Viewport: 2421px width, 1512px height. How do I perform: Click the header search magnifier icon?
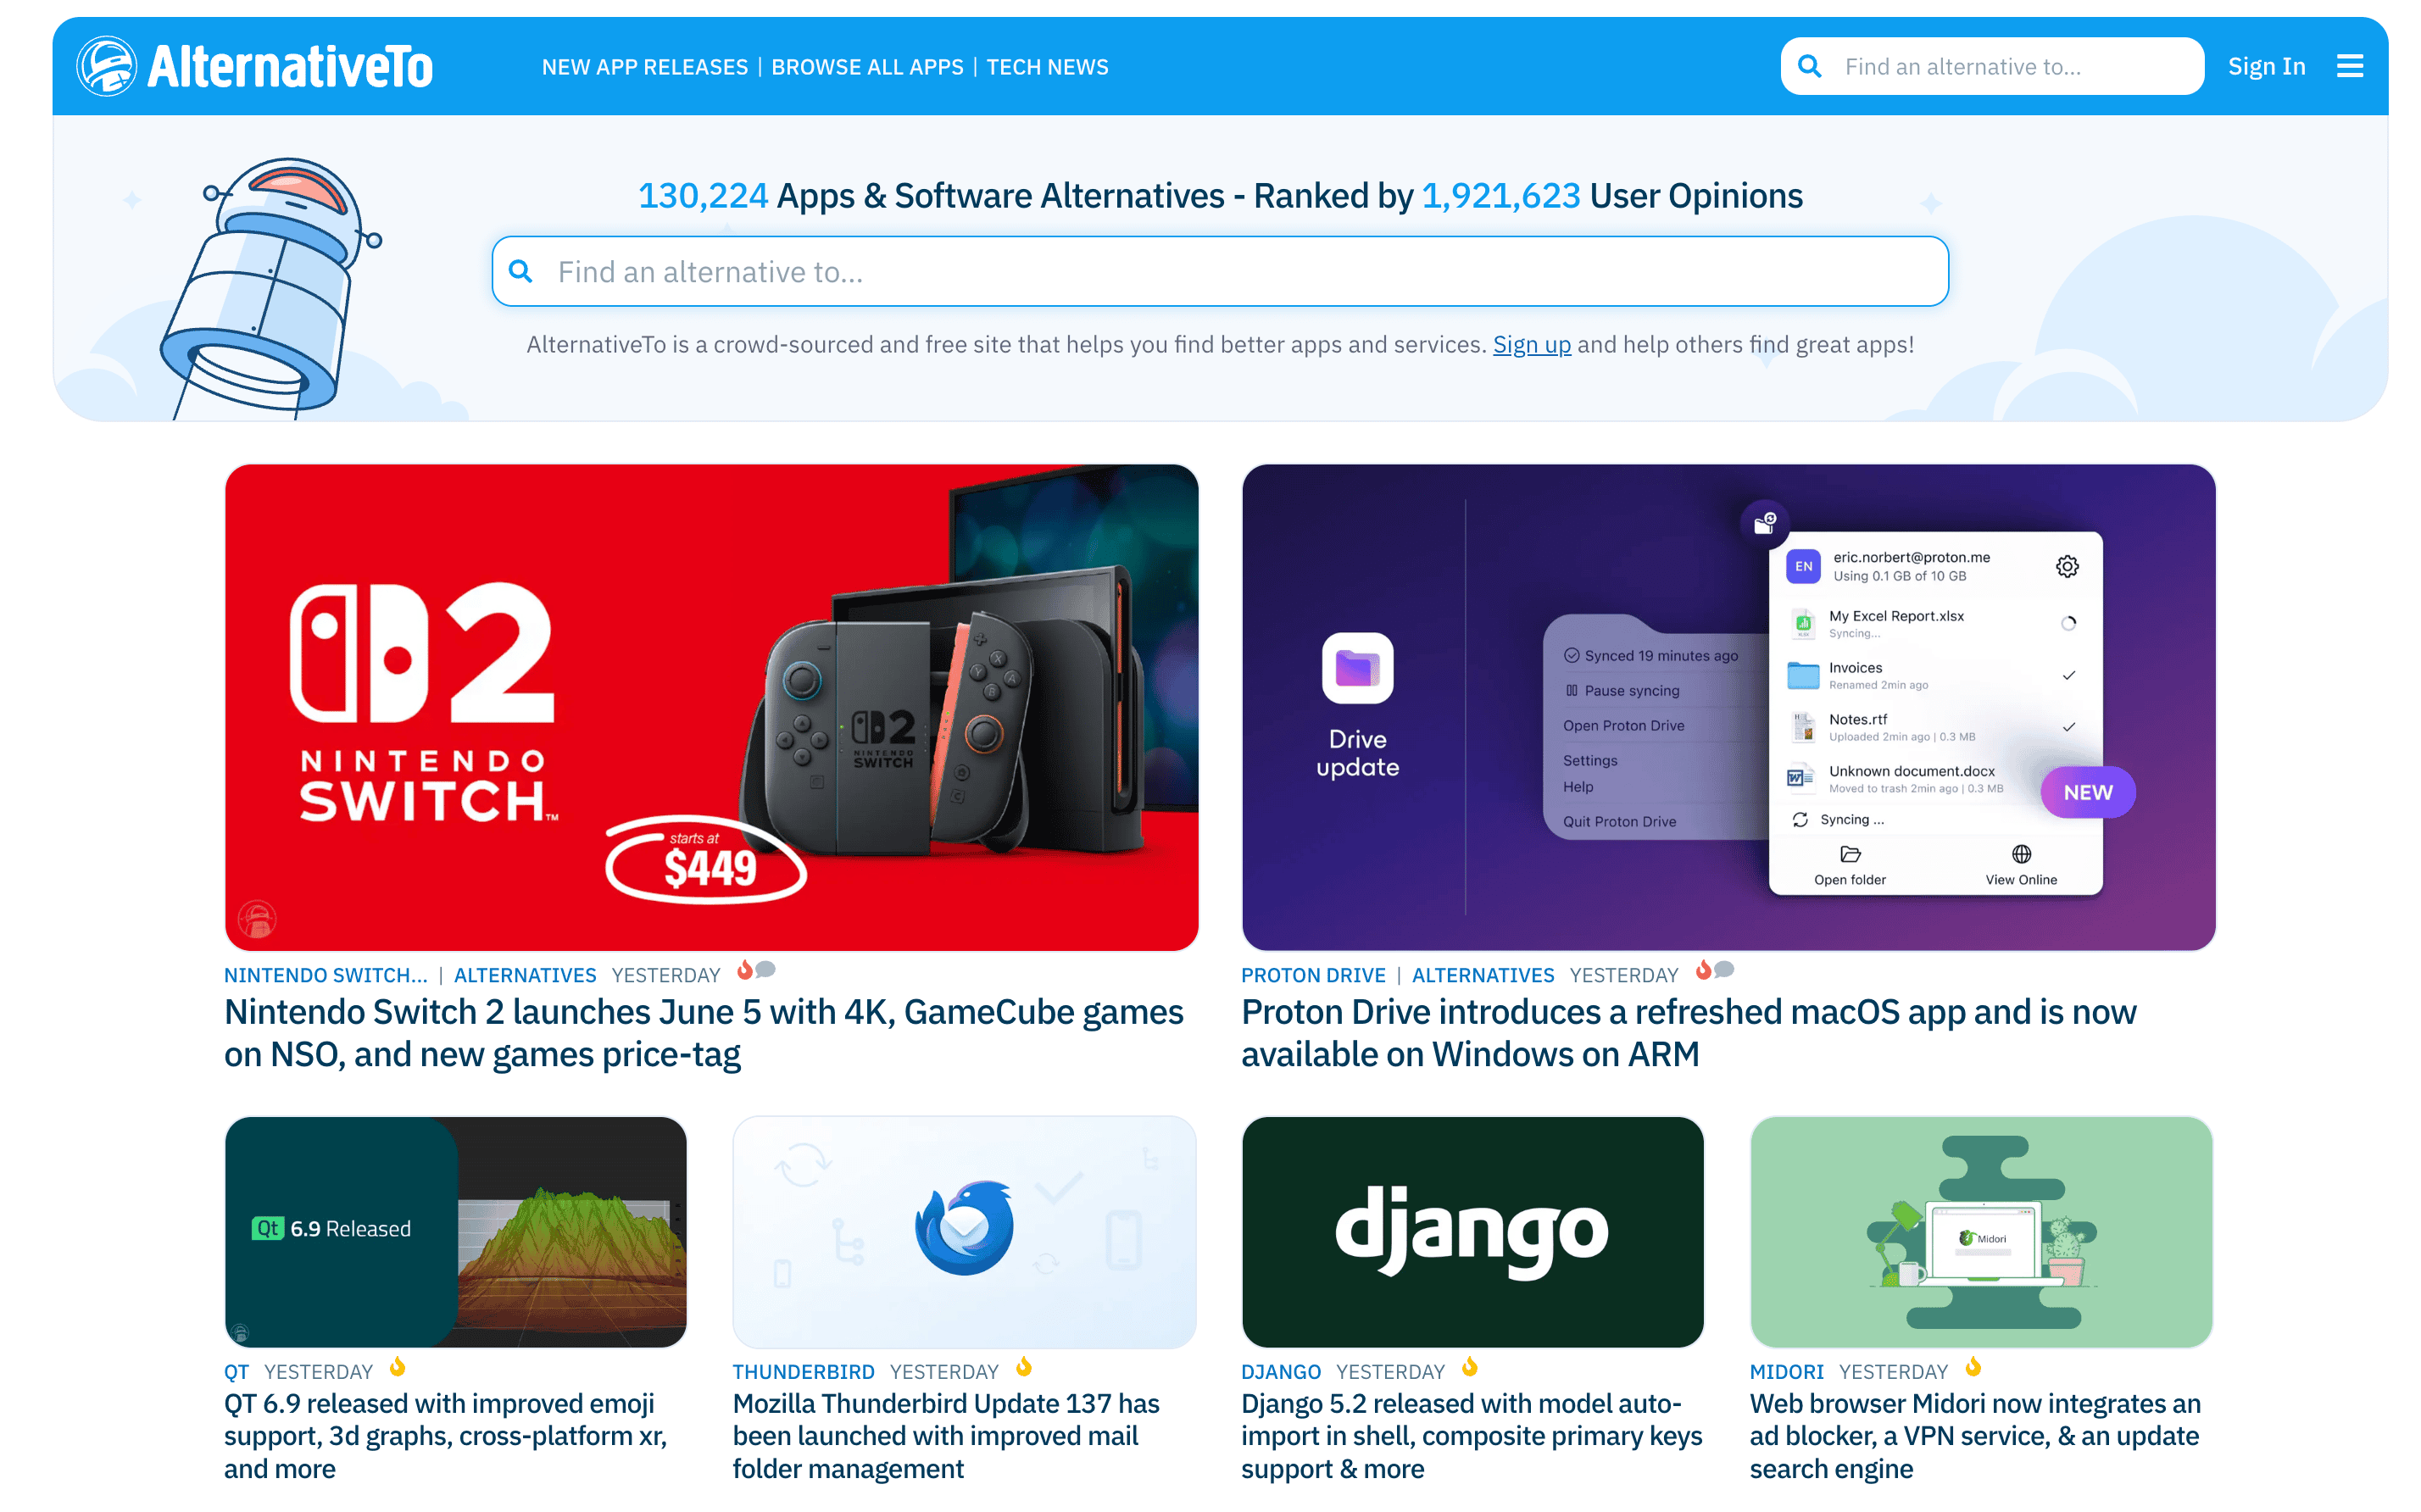(x=1809, y=66)
